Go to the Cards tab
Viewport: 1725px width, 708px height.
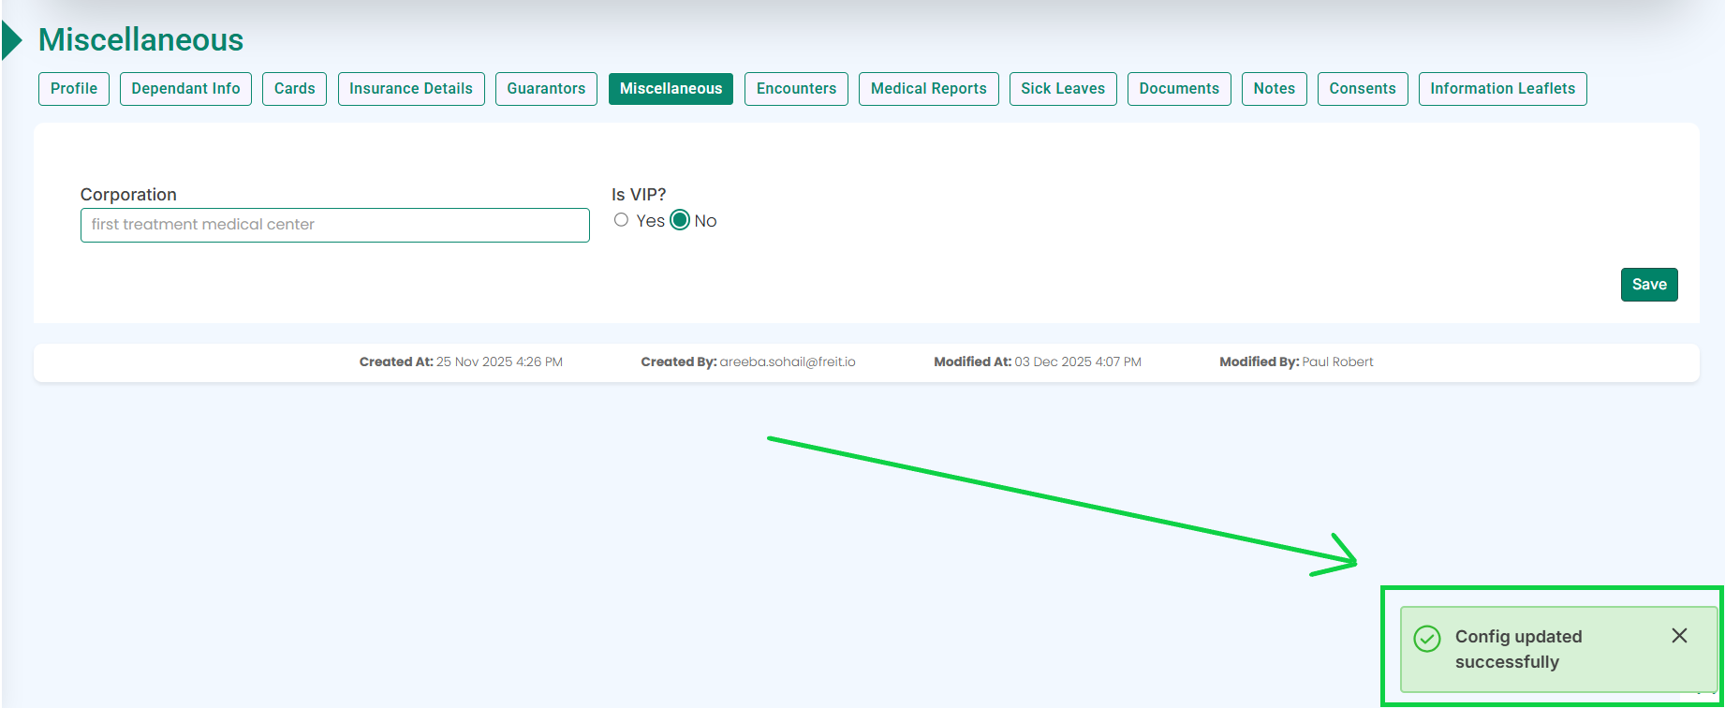(x=294, y=89)
